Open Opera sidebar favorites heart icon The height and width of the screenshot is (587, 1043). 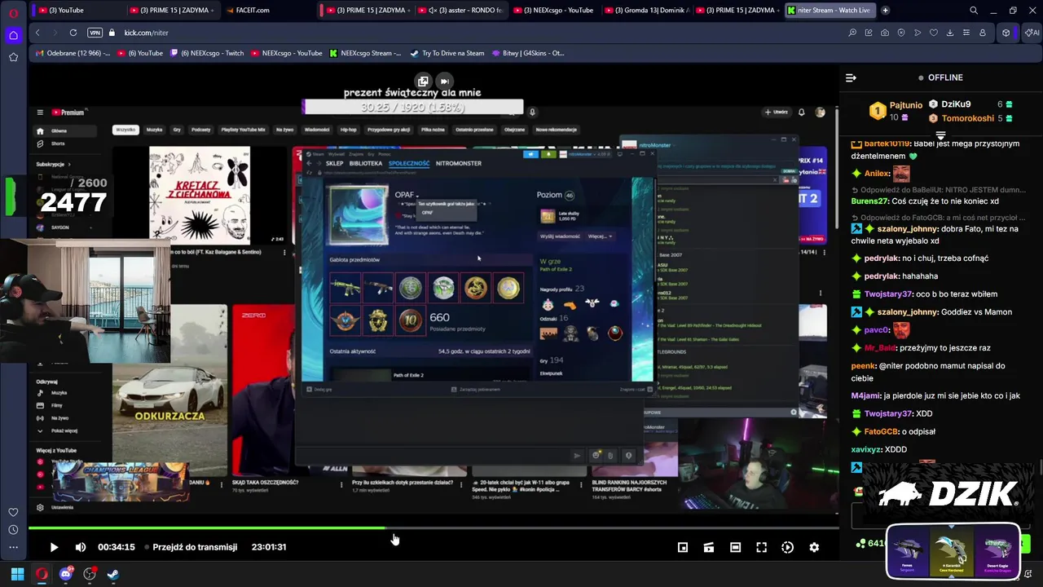(x=13, y=512)
